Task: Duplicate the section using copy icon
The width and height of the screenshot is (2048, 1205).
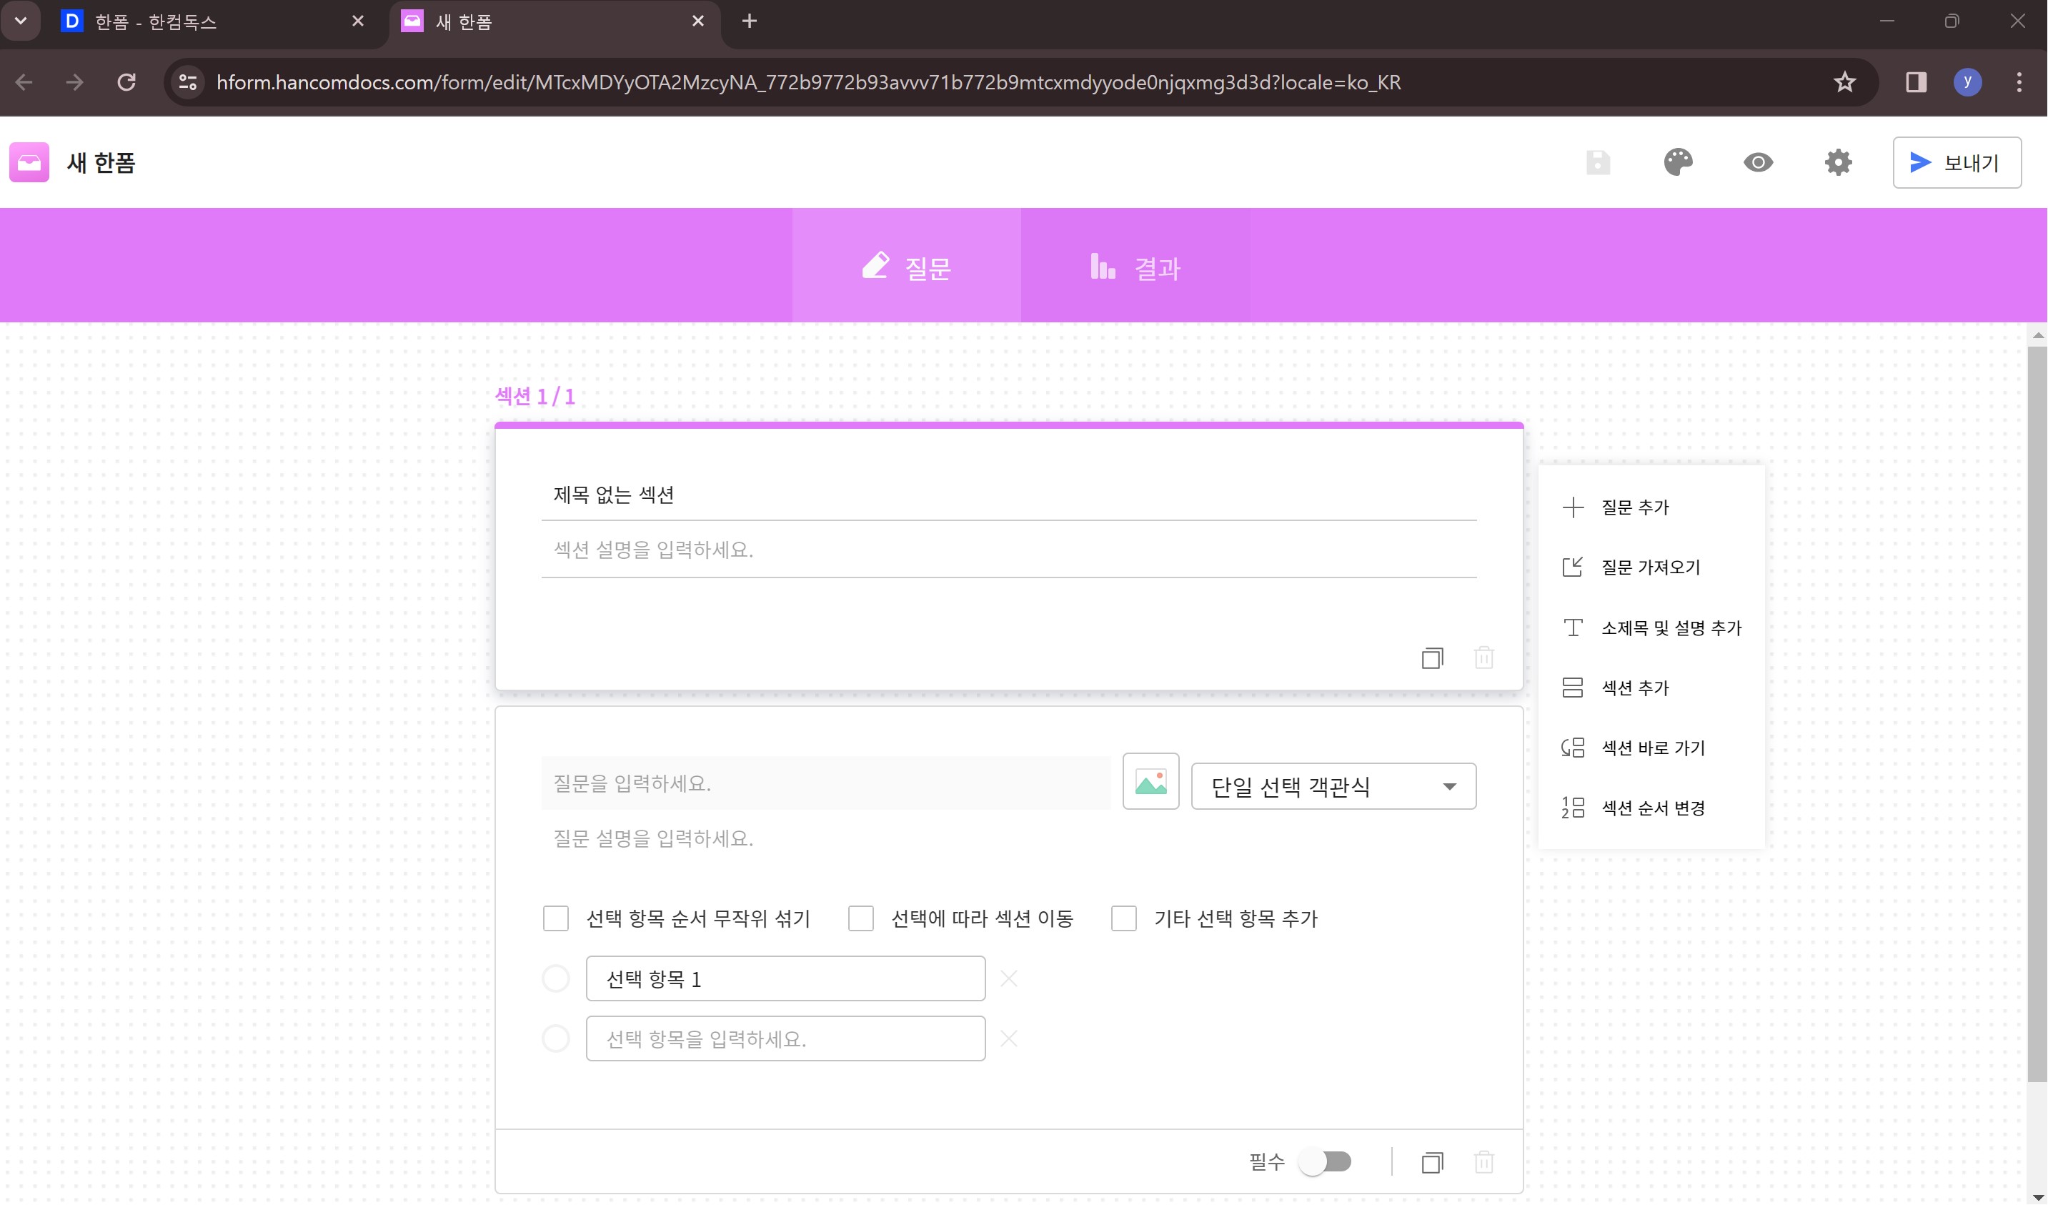Action: coord(1432,658)
